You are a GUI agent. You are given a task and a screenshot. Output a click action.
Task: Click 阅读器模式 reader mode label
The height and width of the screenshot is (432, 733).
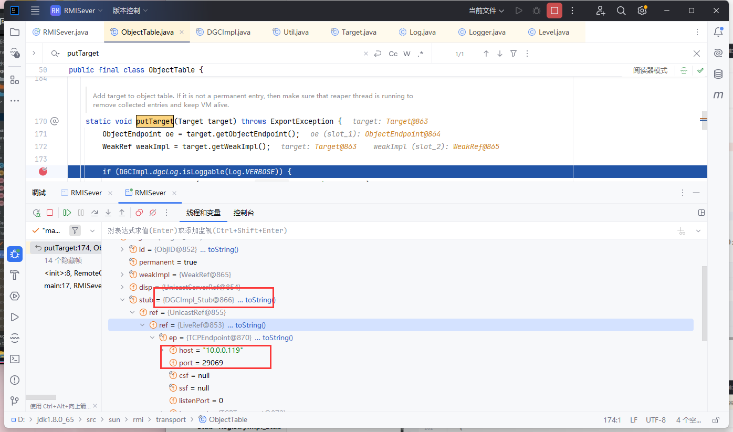(x=650, y=70)
